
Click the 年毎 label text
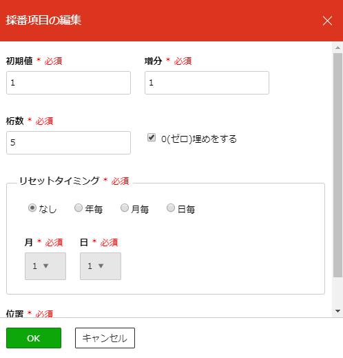click(x=94, y=209)
